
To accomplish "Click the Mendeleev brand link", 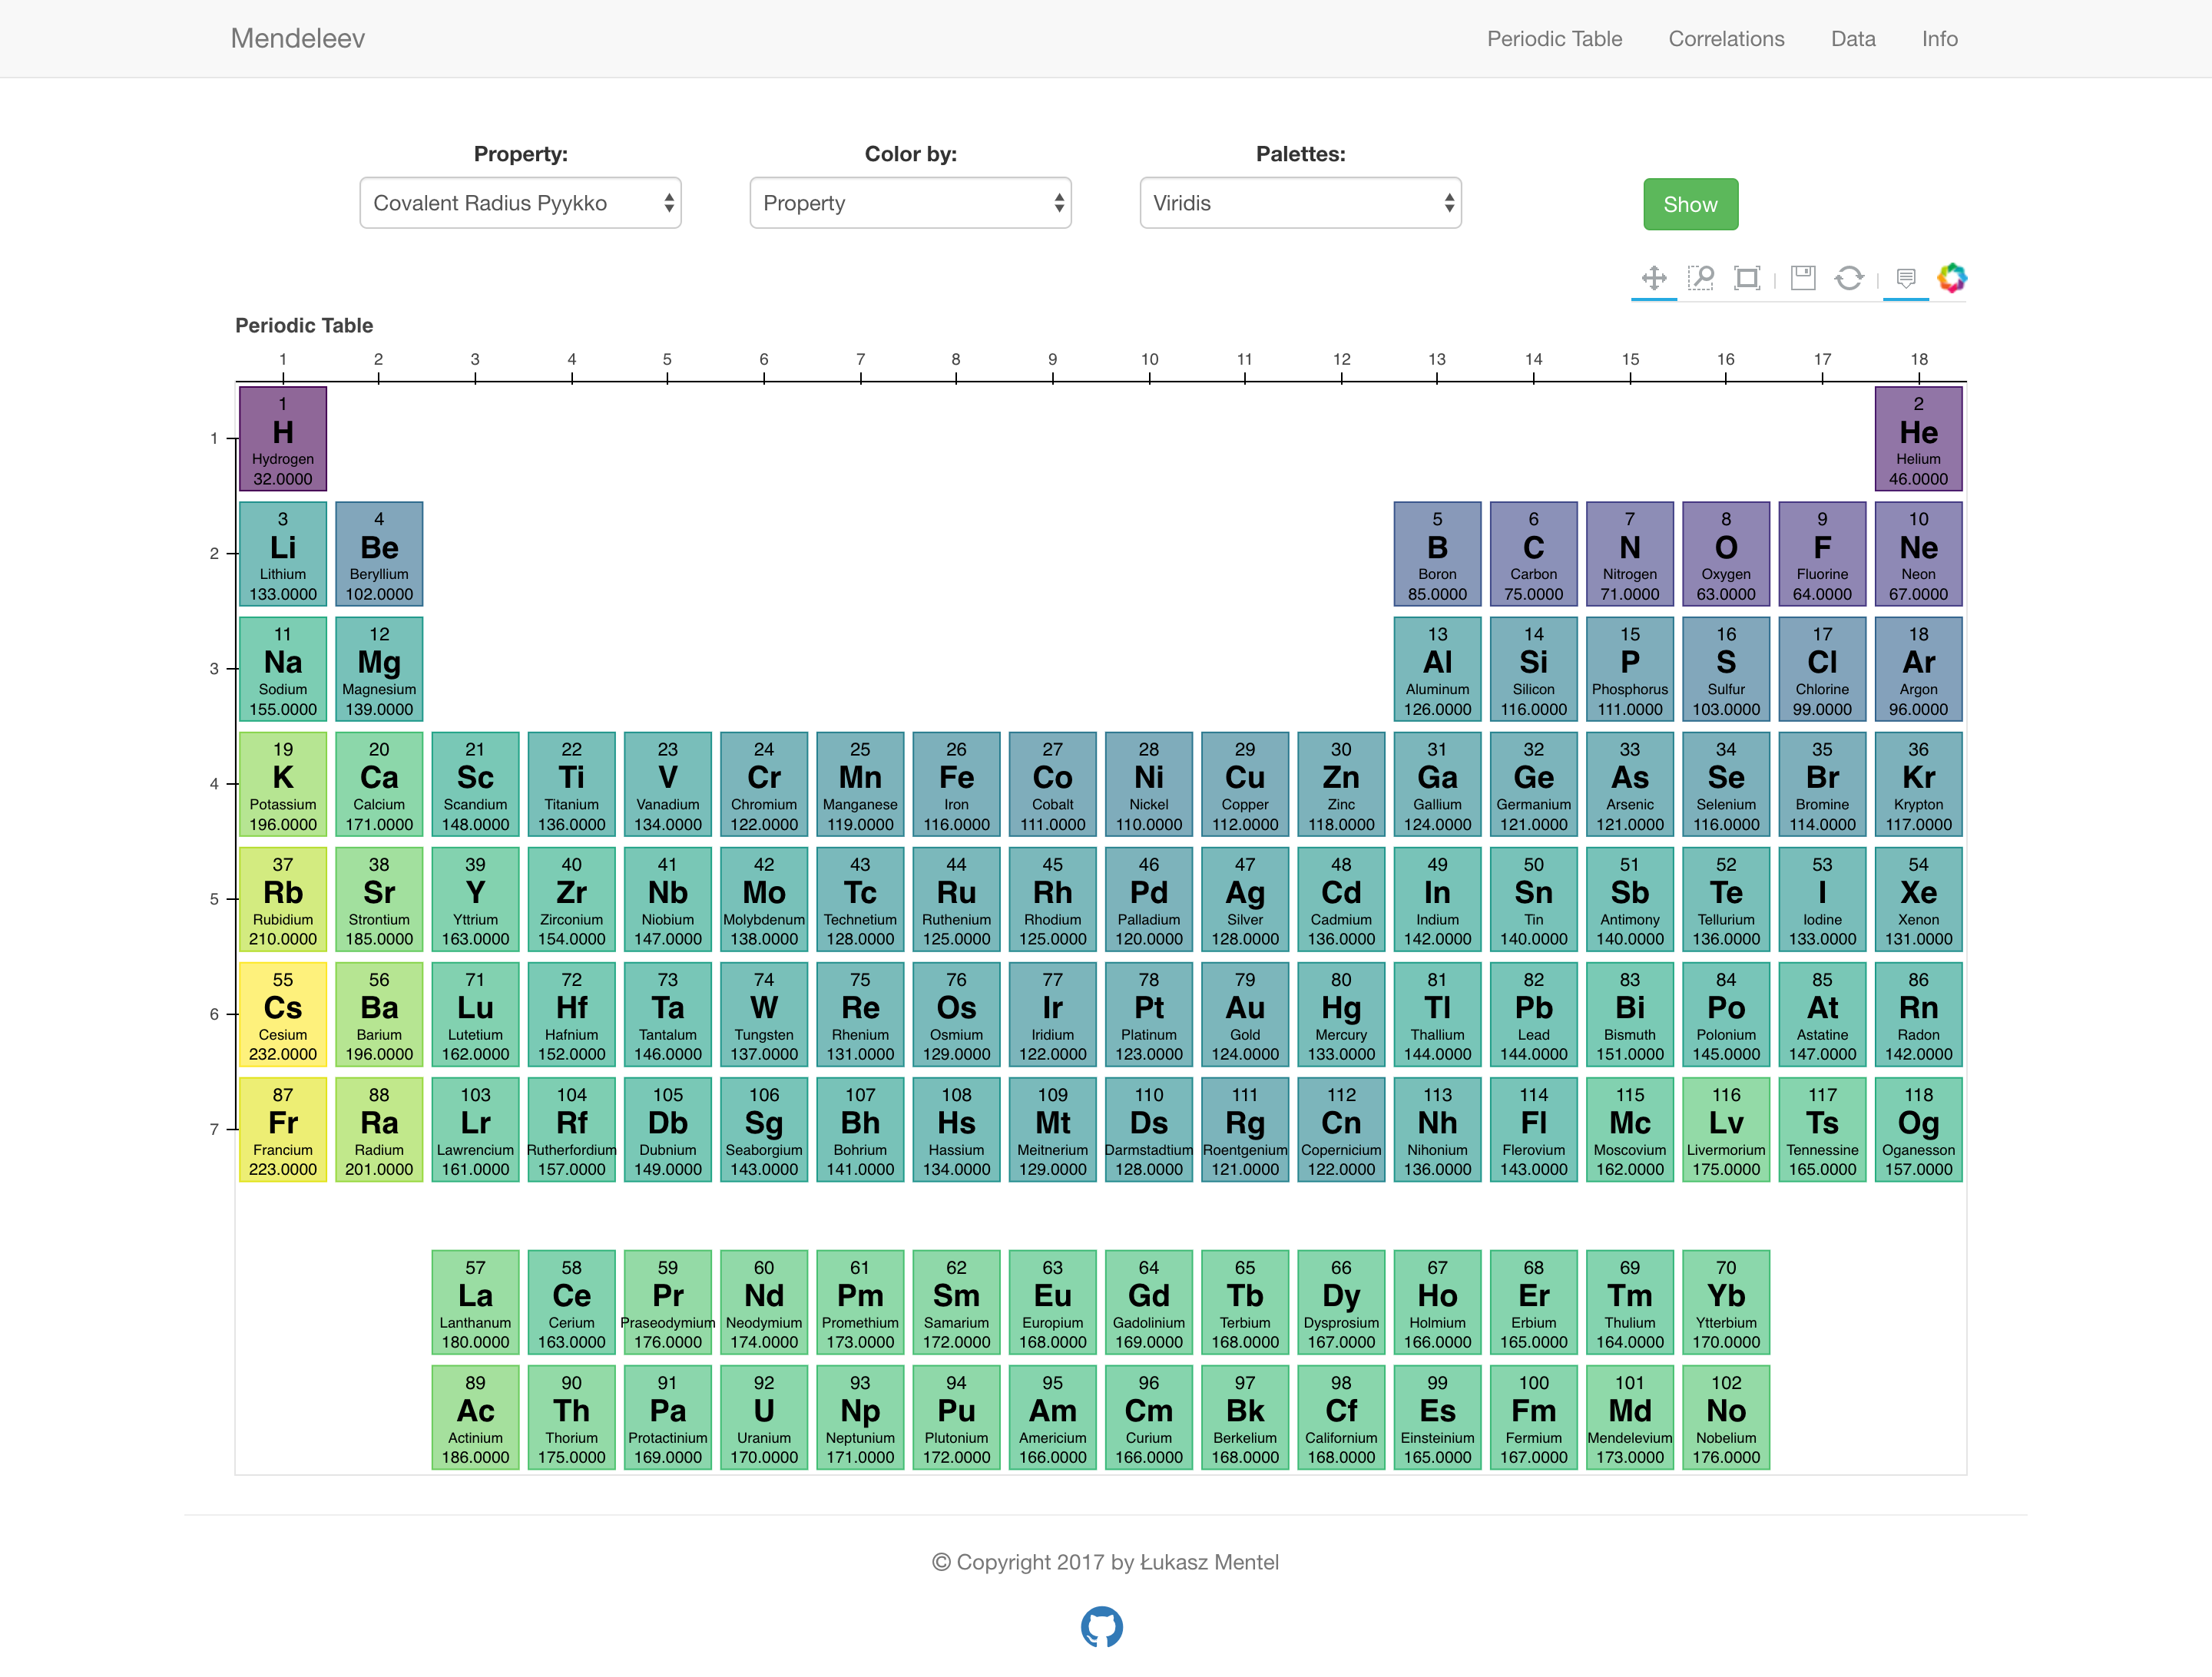I will [x=298, y=39].
